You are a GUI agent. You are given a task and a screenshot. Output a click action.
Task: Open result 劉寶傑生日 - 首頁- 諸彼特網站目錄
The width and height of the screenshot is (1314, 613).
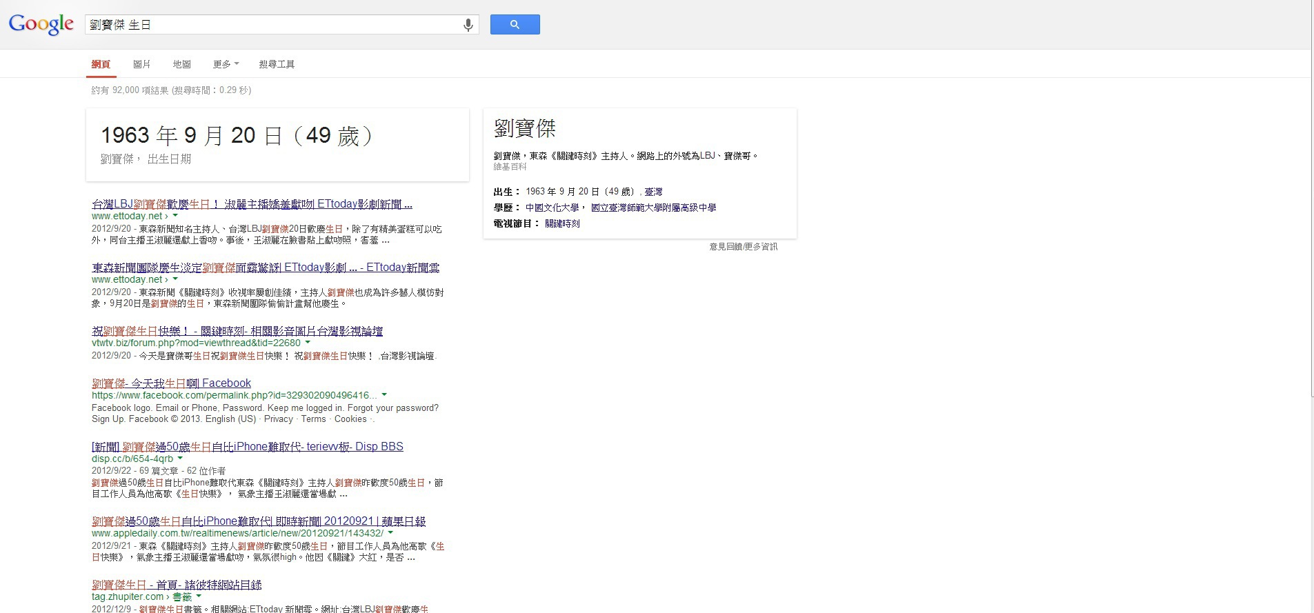click(177, 585)
